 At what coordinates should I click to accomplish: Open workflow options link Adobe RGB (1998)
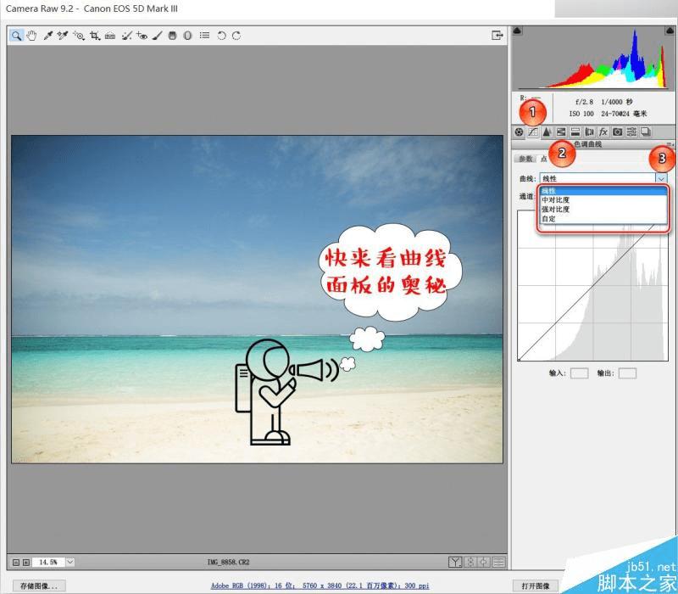(320, 586)
